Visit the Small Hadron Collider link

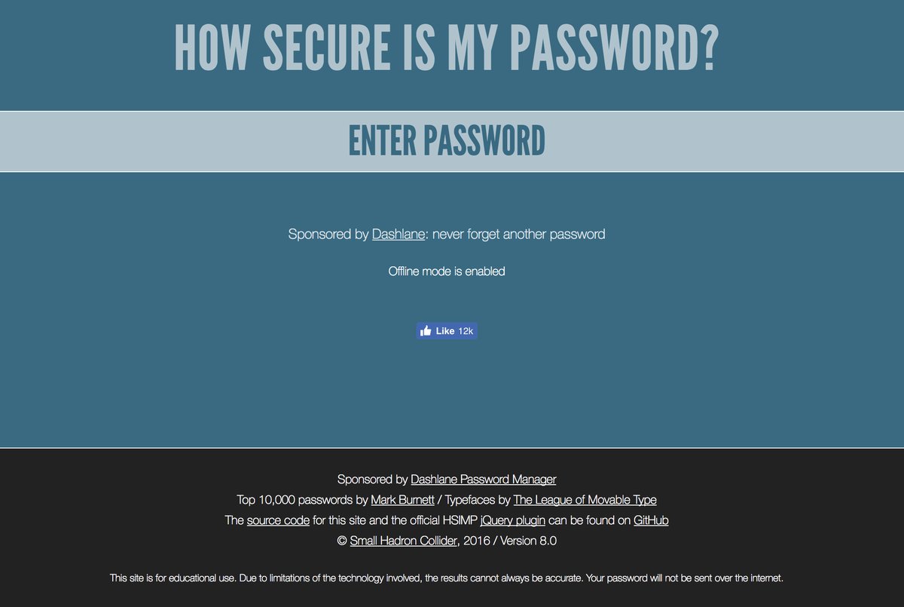pos(403,541)
